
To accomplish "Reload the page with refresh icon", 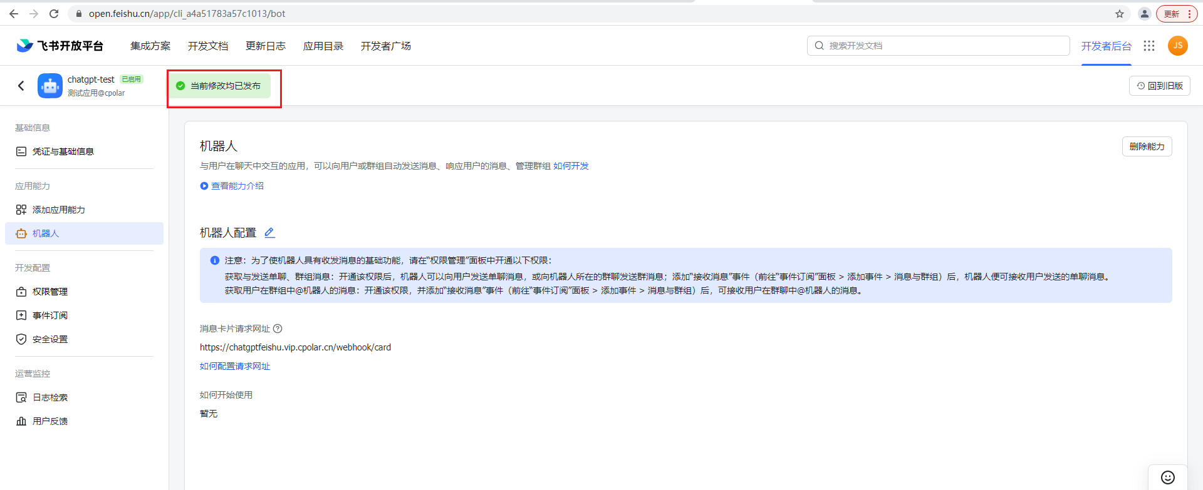I will (54, 14).
